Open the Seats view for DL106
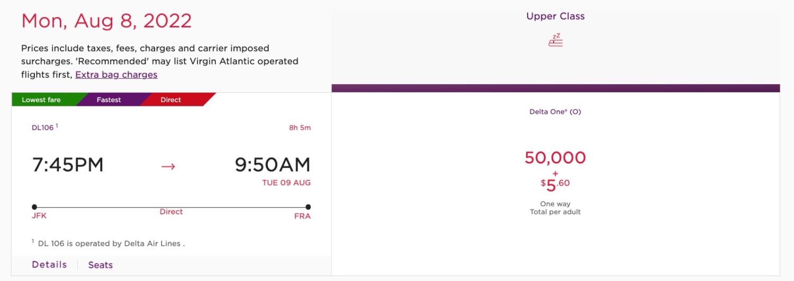 pyautogui.click(x=100, y=265)
